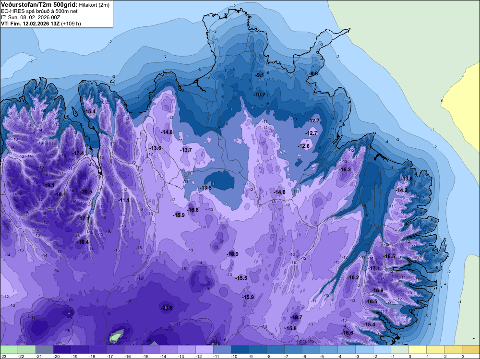Click the -19.7 temperature value on the map
The width and height of the screenshot is (480, 359).
[x=296, y=317]
